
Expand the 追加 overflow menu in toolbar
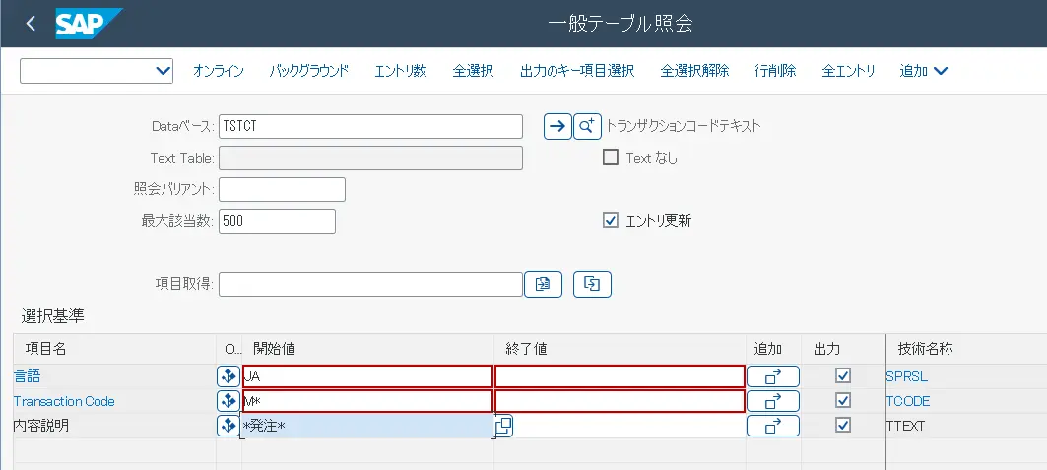click(x=924, y=71)
